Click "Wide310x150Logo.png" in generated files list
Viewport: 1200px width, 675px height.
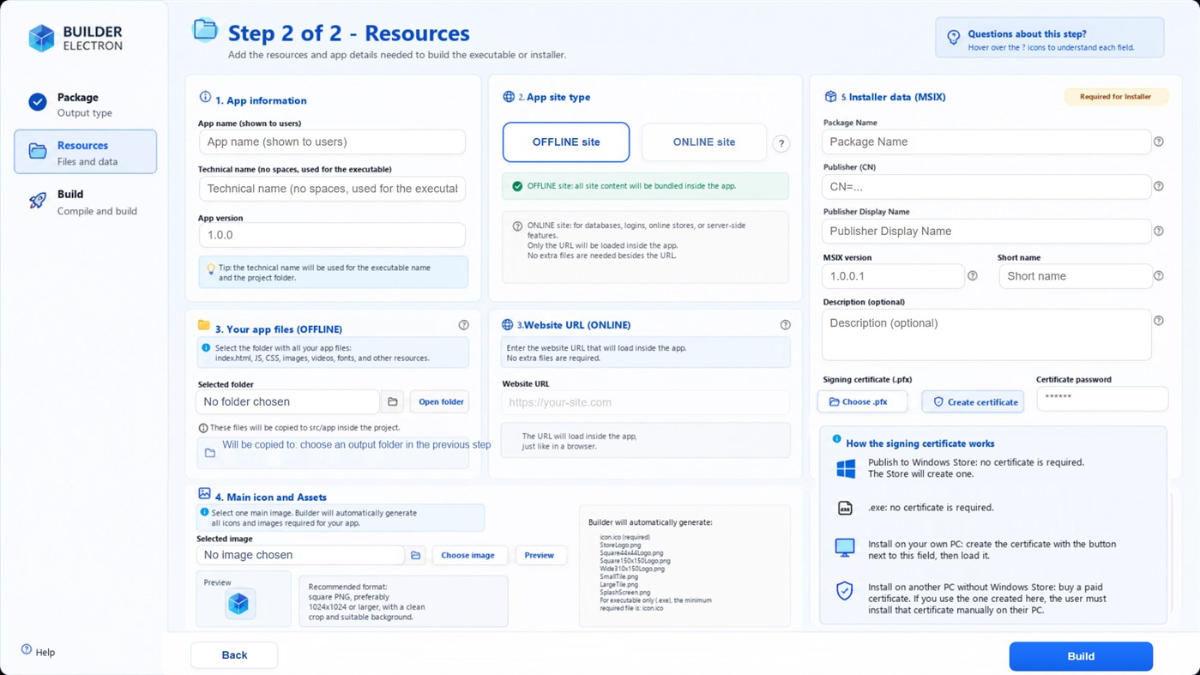(x=632, y=569)
